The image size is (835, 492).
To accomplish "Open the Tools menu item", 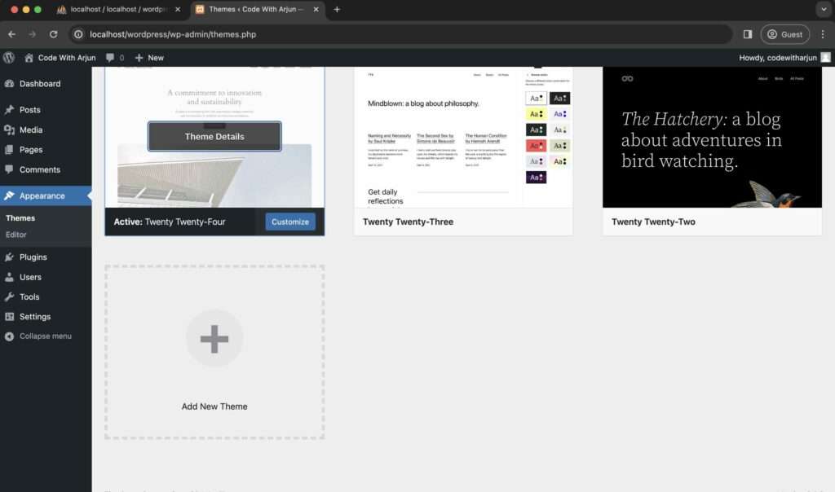I will coord(46,297).
